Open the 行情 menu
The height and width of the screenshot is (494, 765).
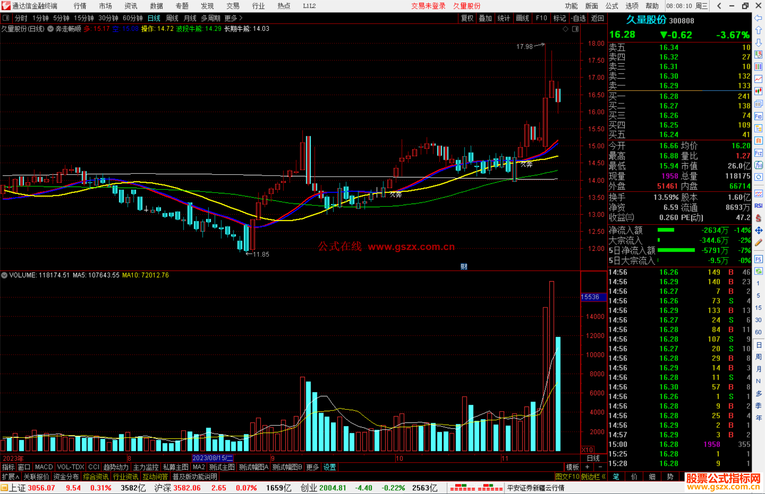coord(80,6)
